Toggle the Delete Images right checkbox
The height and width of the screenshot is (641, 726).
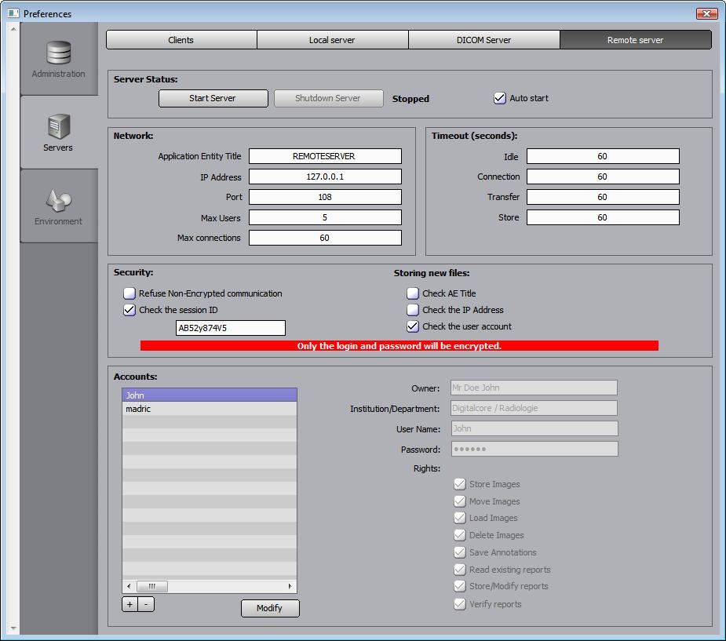(460, 535)
